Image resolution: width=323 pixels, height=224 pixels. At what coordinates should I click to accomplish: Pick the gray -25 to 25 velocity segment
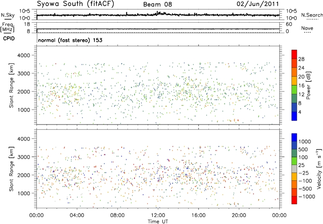[x=294, y=169]
